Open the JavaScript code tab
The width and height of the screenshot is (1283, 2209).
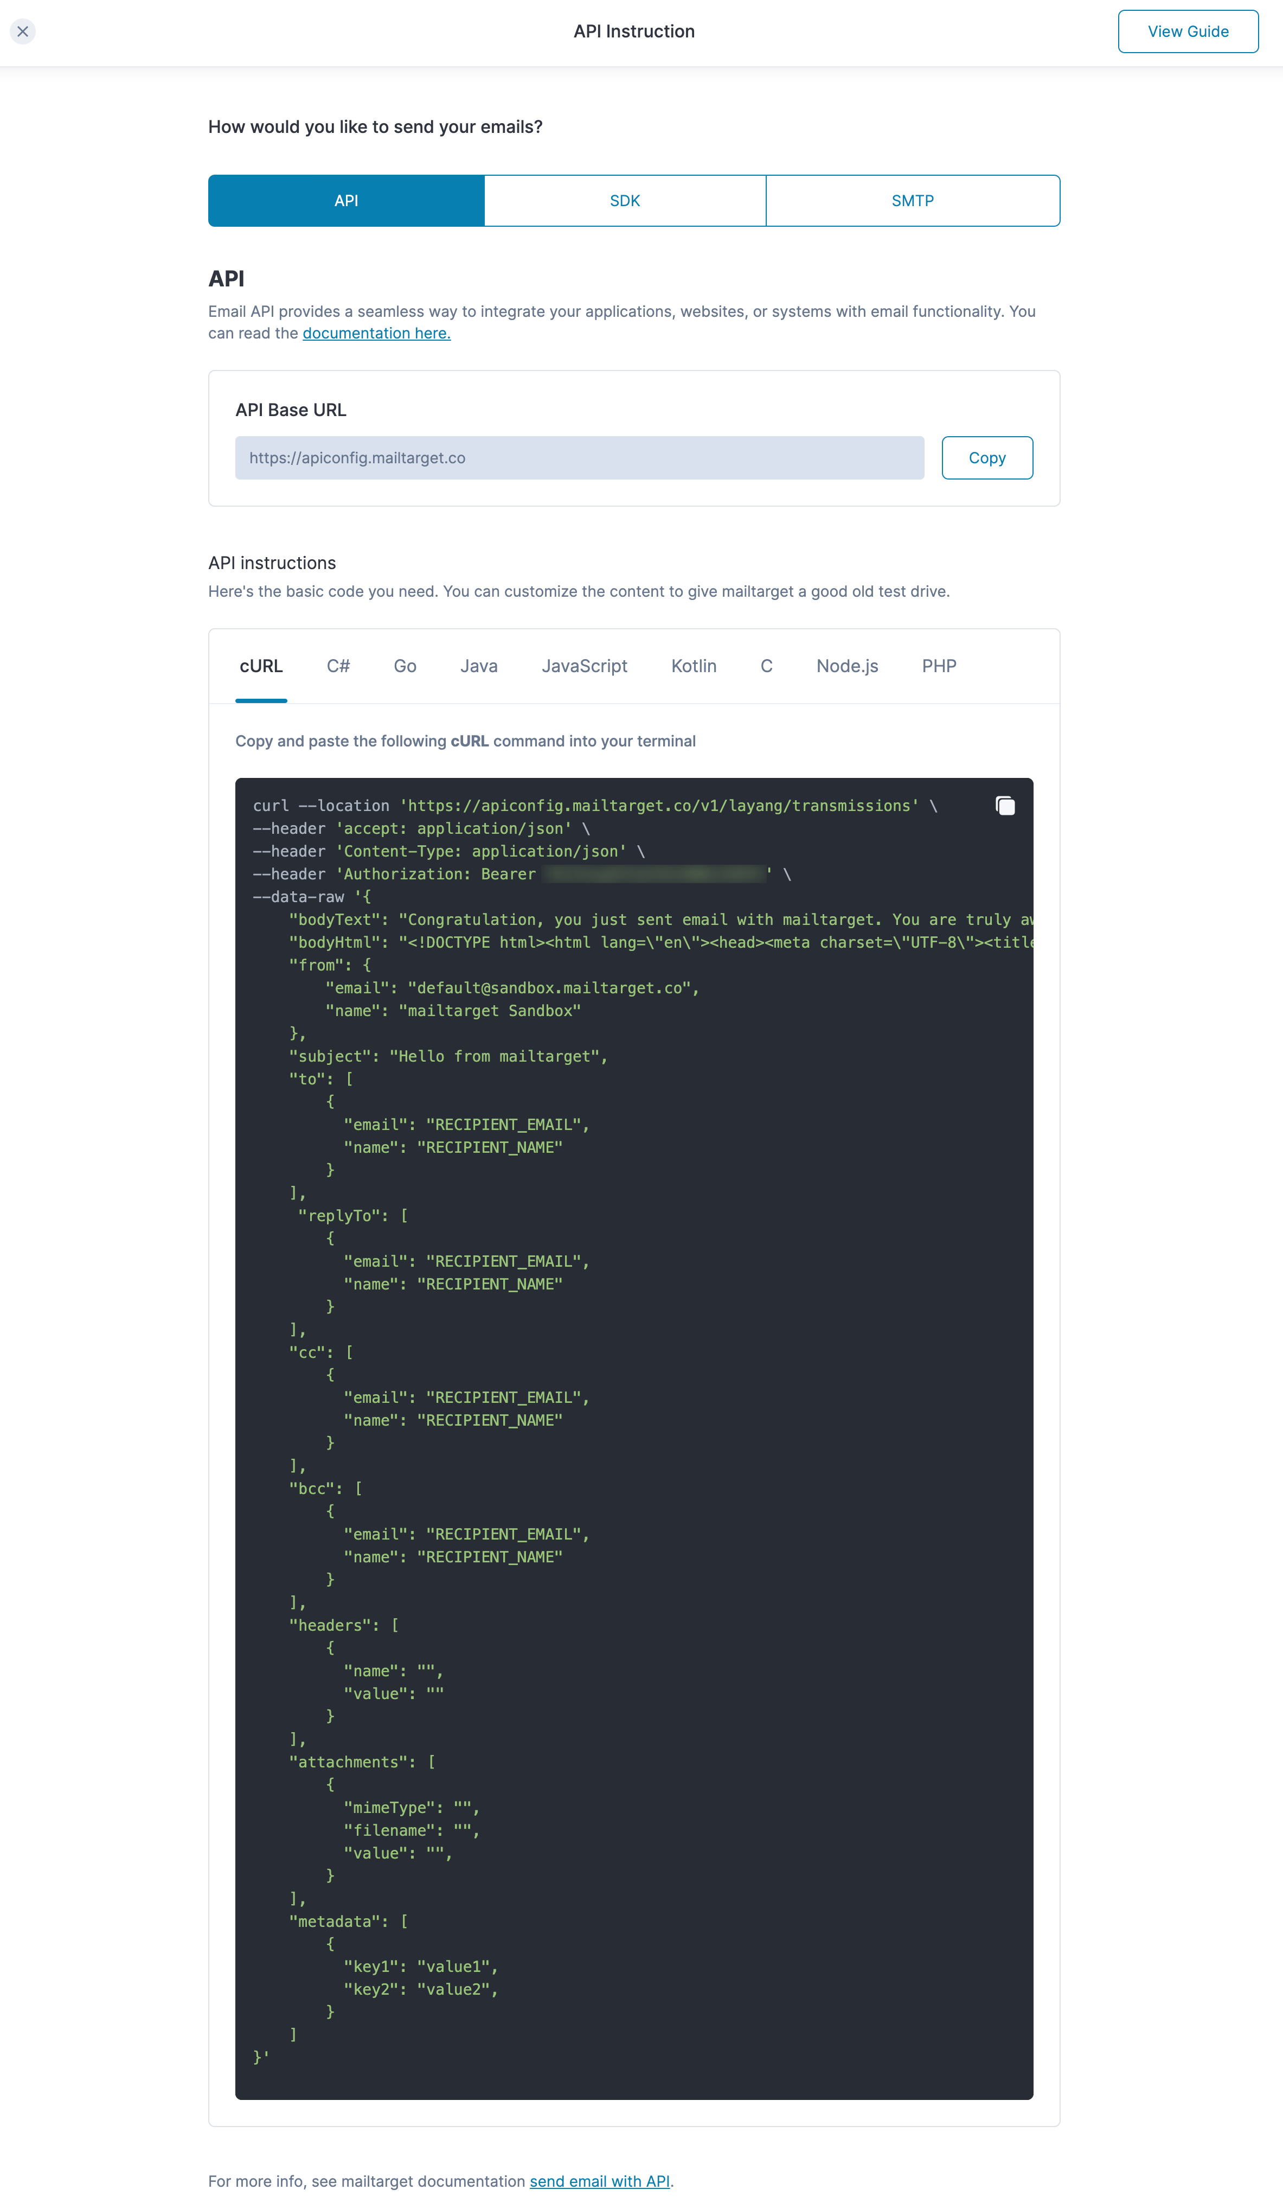pyautogui.click(x=585, y=666)
